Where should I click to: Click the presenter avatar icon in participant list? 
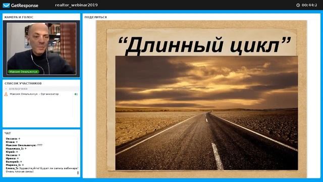6,94
